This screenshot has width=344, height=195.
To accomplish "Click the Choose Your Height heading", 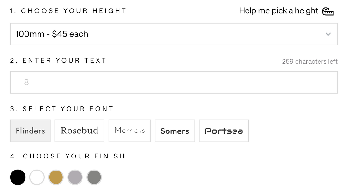I will [68, 11].
